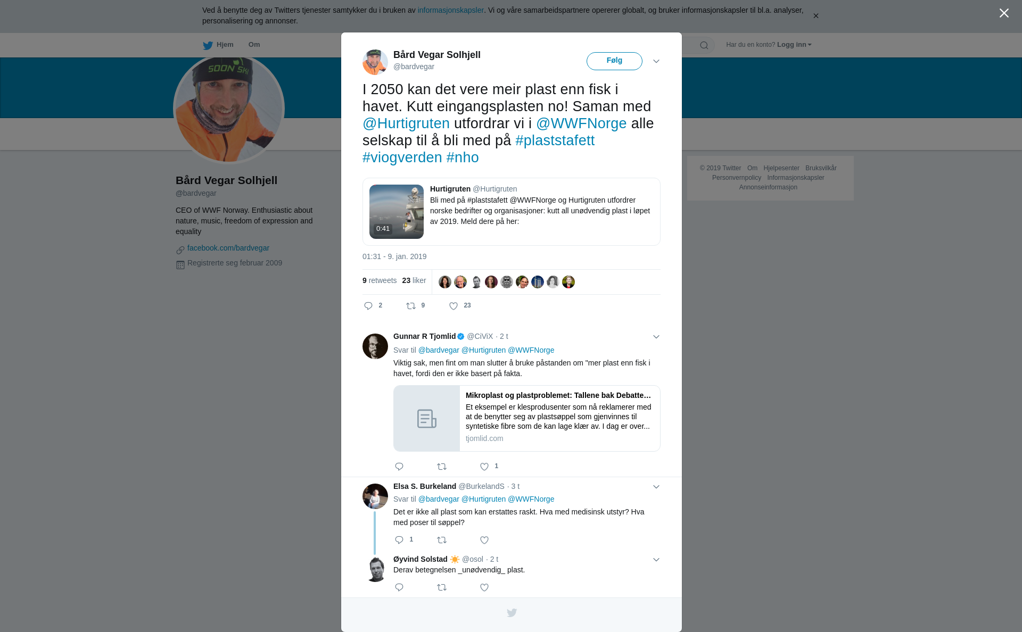The width and height of the screenshot is (1022, 632).
Task: Retweet Elsa S. Burkeland's reply
Action: click(442, 540)
